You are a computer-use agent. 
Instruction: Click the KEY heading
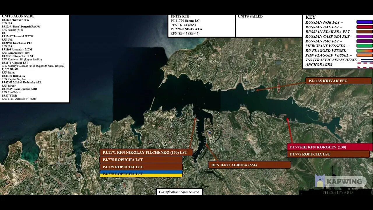[310, 17]
